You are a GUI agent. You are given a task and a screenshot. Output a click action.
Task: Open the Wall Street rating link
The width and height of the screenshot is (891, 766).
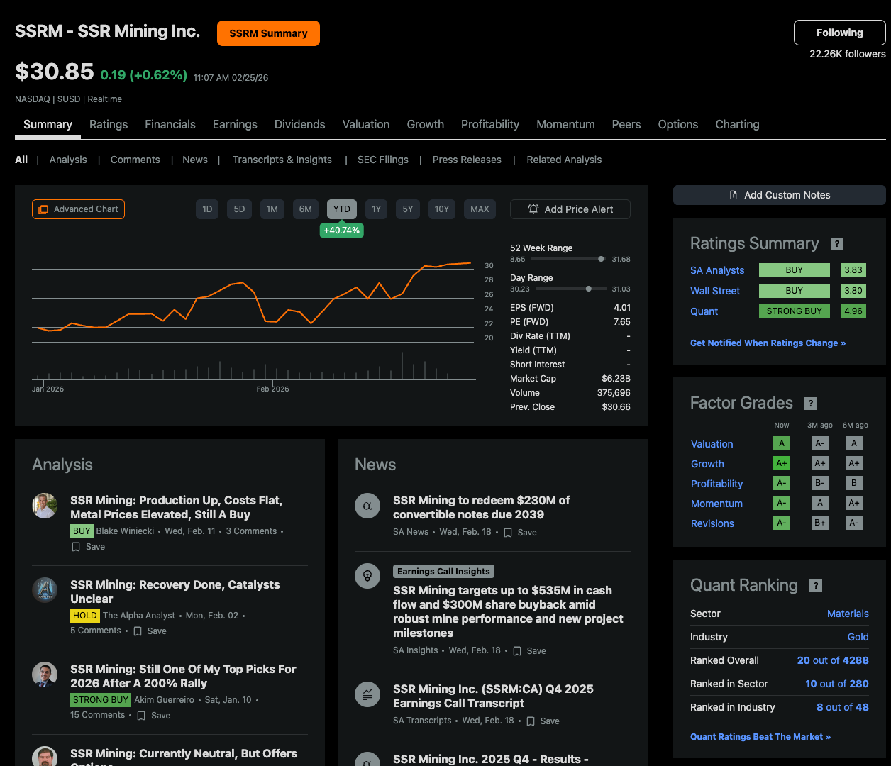point(715,291)
